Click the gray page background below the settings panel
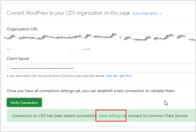196x132 pixels. [x=98, y=129]
